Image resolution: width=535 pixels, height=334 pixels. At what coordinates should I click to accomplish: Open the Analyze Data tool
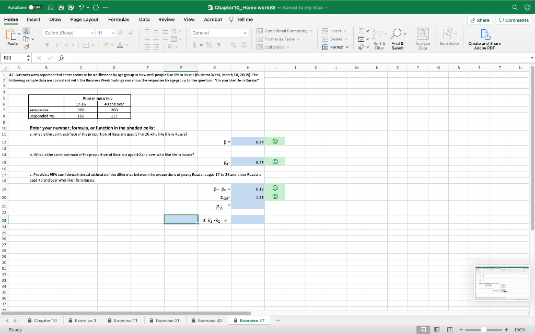(x=423, y=37)
